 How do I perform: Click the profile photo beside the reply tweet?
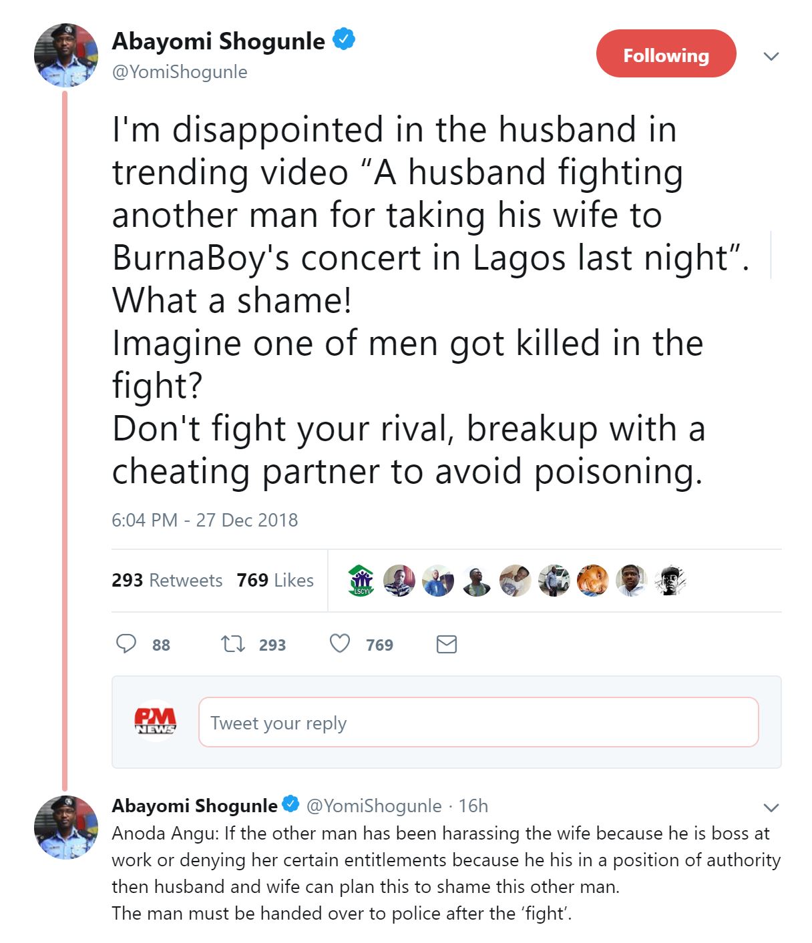[66, 827]
